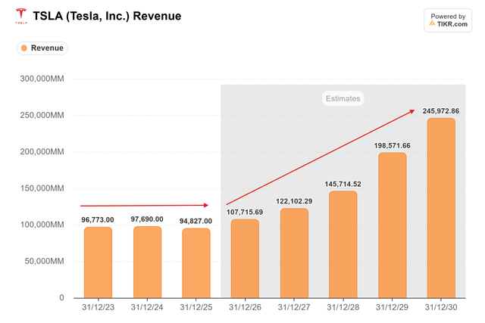485x323 pixels.
Task: Click the 31/12/26 date label
Action: click(245, 307)
